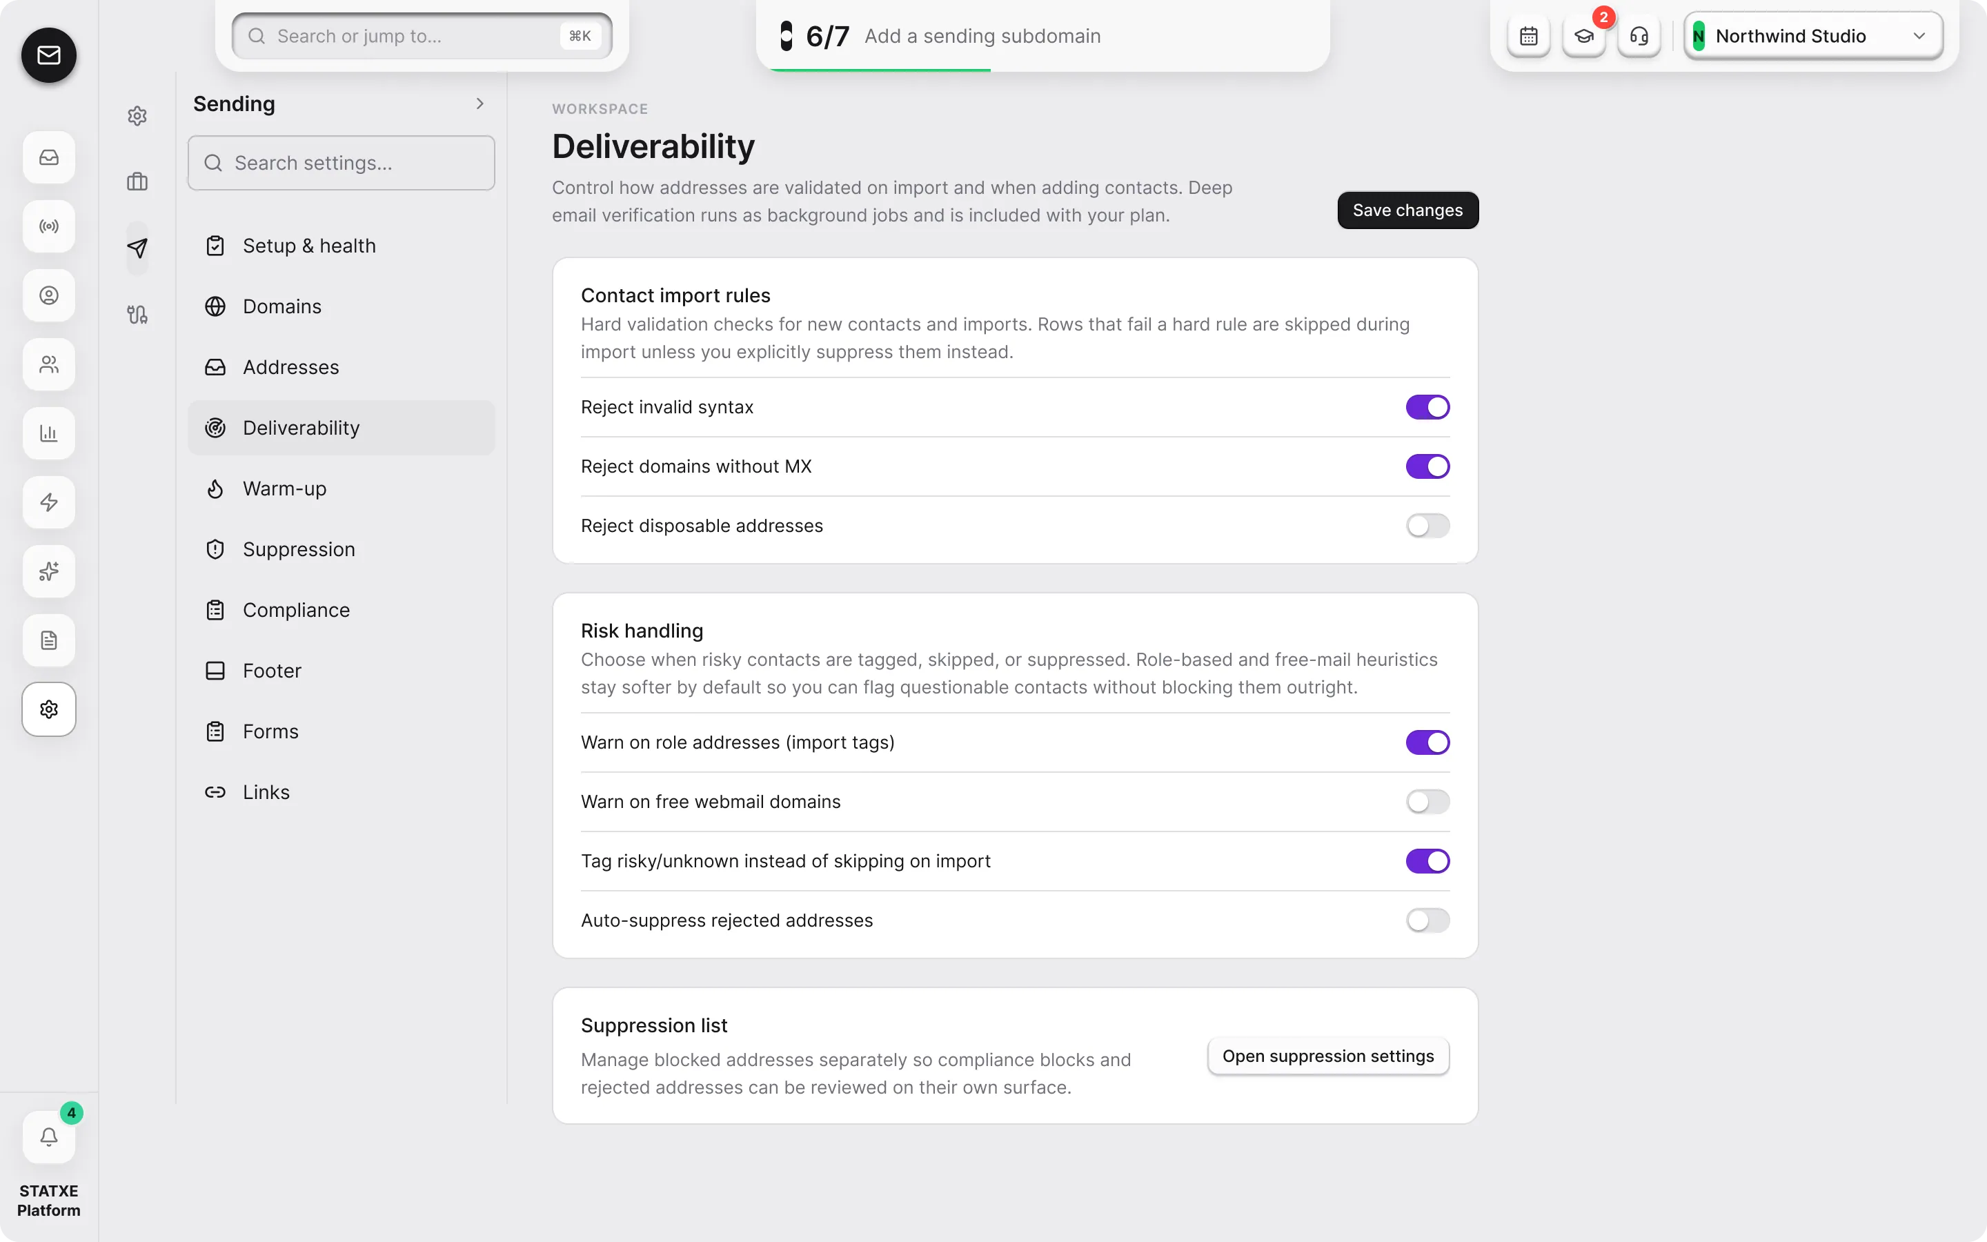The height and width of the screenshot is (1242, 1987).
Task: Open the document page icon in left rail
Action: click(48, 640)
